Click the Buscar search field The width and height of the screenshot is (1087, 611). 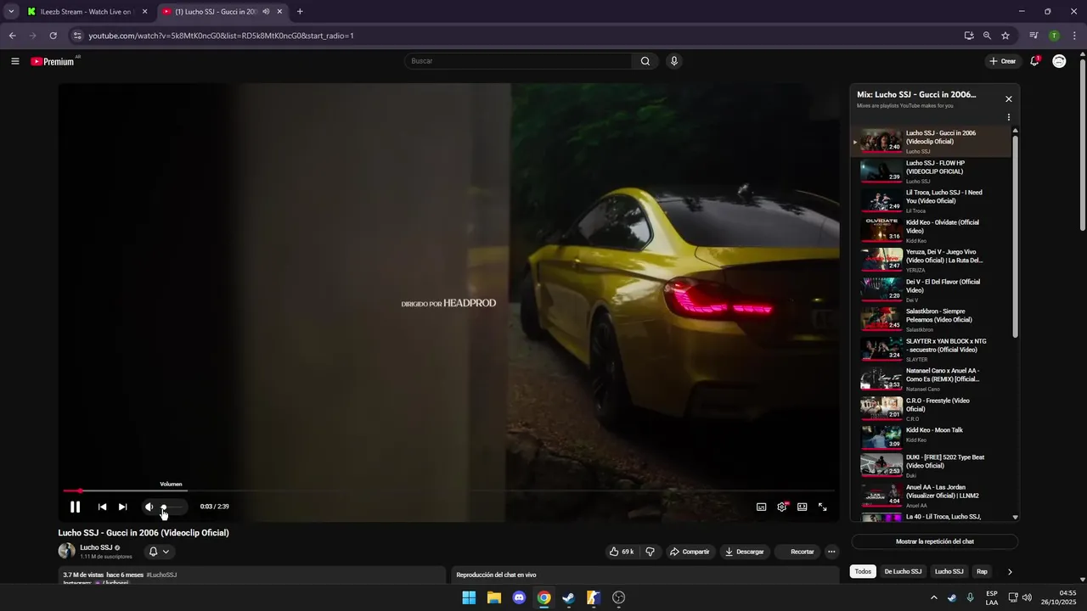click(518, 61)
